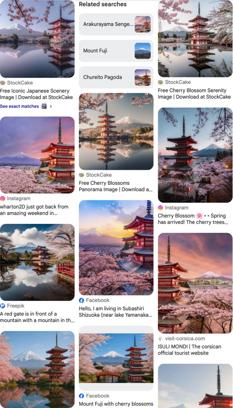The image size is (233, 408).
Task: Select Chureito Pagoda related search chip
Action: coord(116,77)
